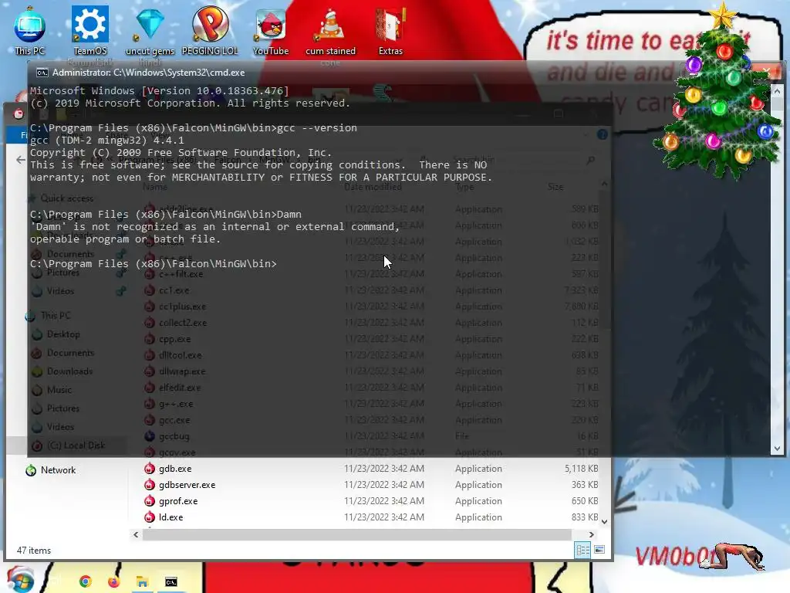Click ld.exe date modified cell

click(x=384, y=517)
